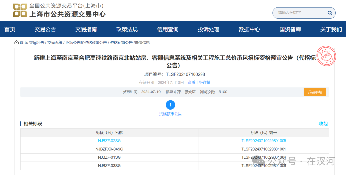Click the orange 我要参与 button
Image resolution: width=346 pixels, height=175 pixels.
pyautogui.click(x=315, y=92)
